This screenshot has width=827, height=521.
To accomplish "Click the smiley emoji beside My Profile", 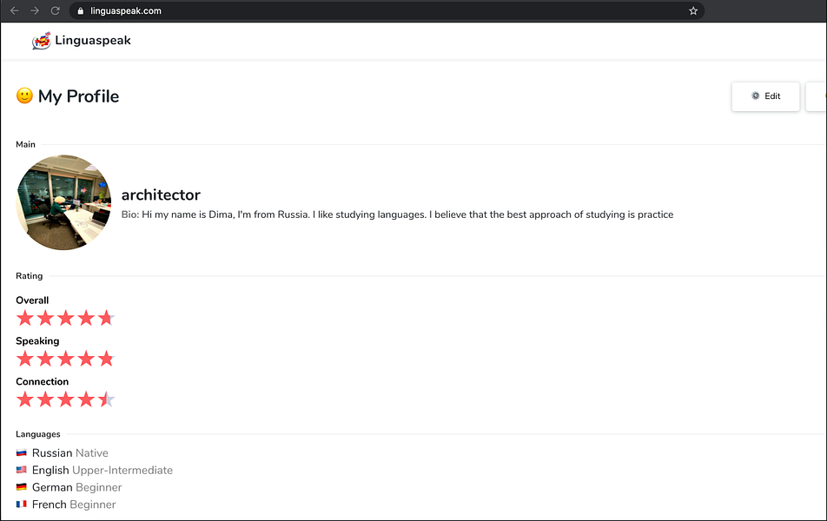I will [24, 96].
